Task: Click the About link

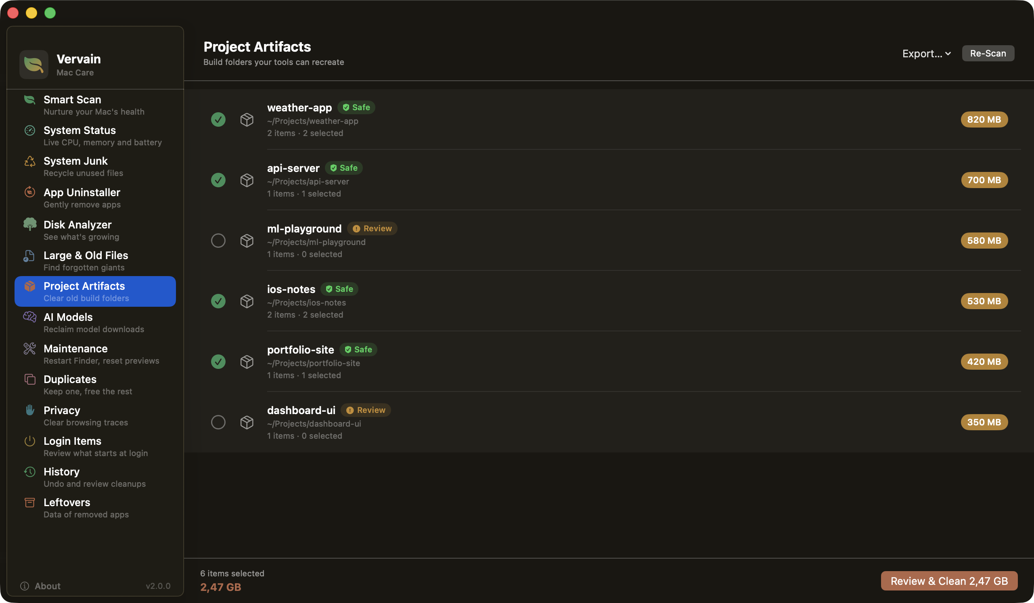Action: coord(48,586)
